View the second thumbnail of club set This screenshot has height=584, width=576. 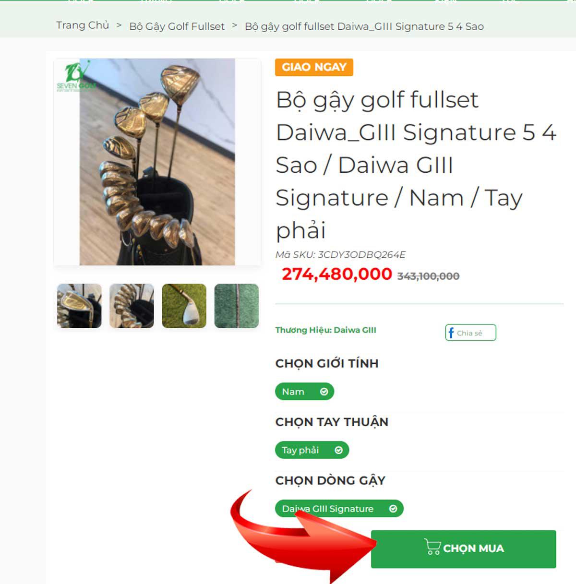click(x=132, y=306)
